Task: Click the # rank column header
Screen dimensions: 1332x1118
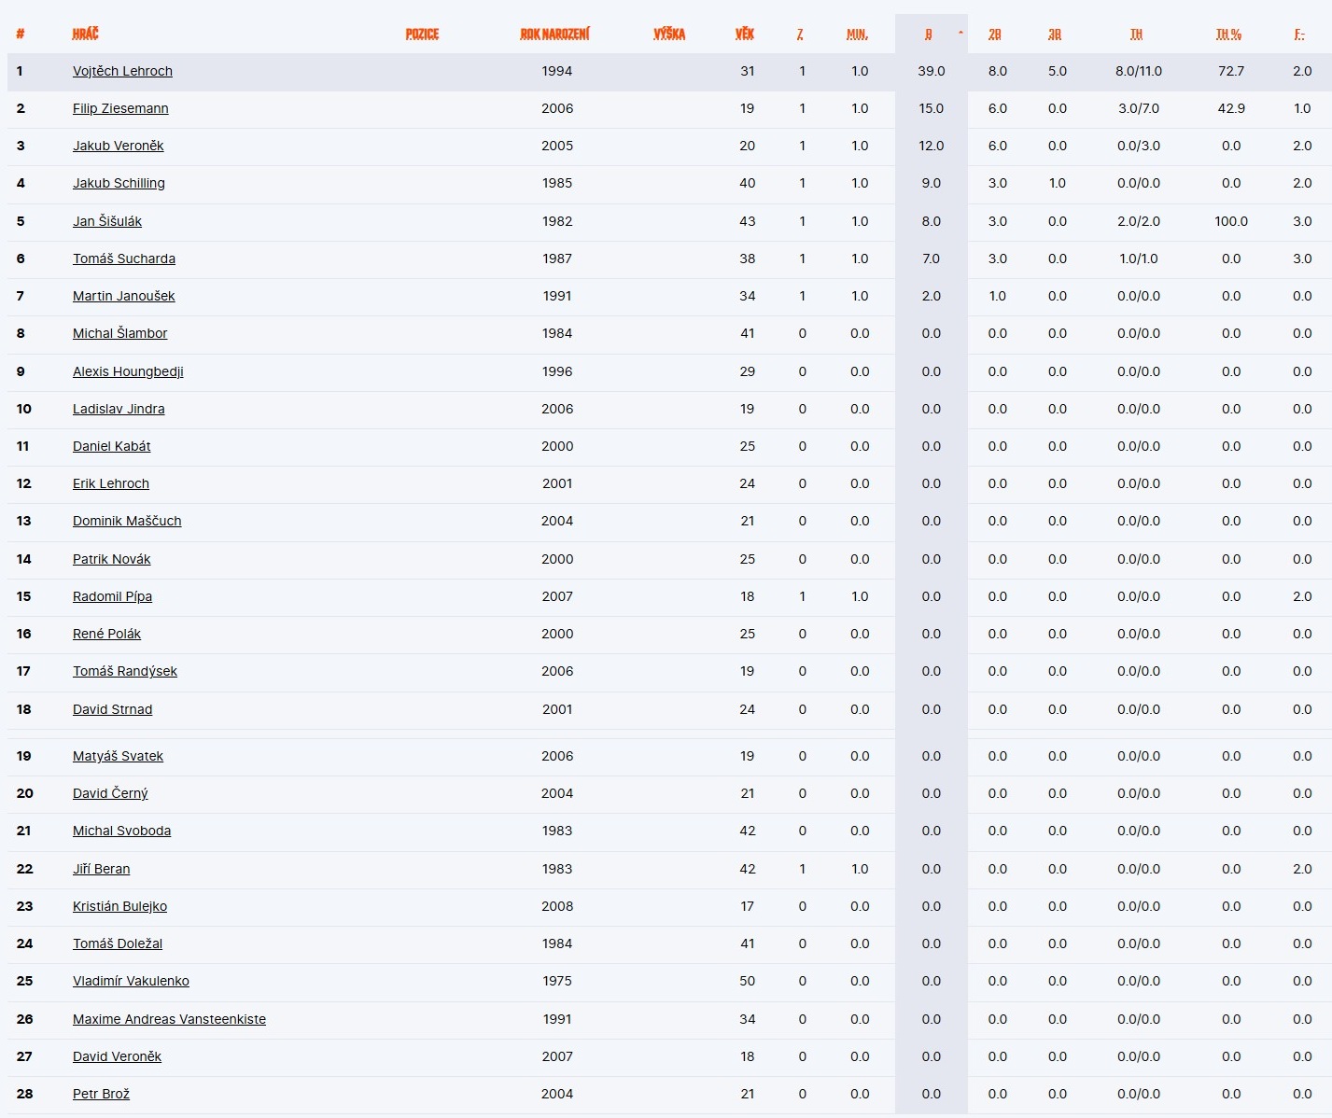Action: [x=20, y=35]
